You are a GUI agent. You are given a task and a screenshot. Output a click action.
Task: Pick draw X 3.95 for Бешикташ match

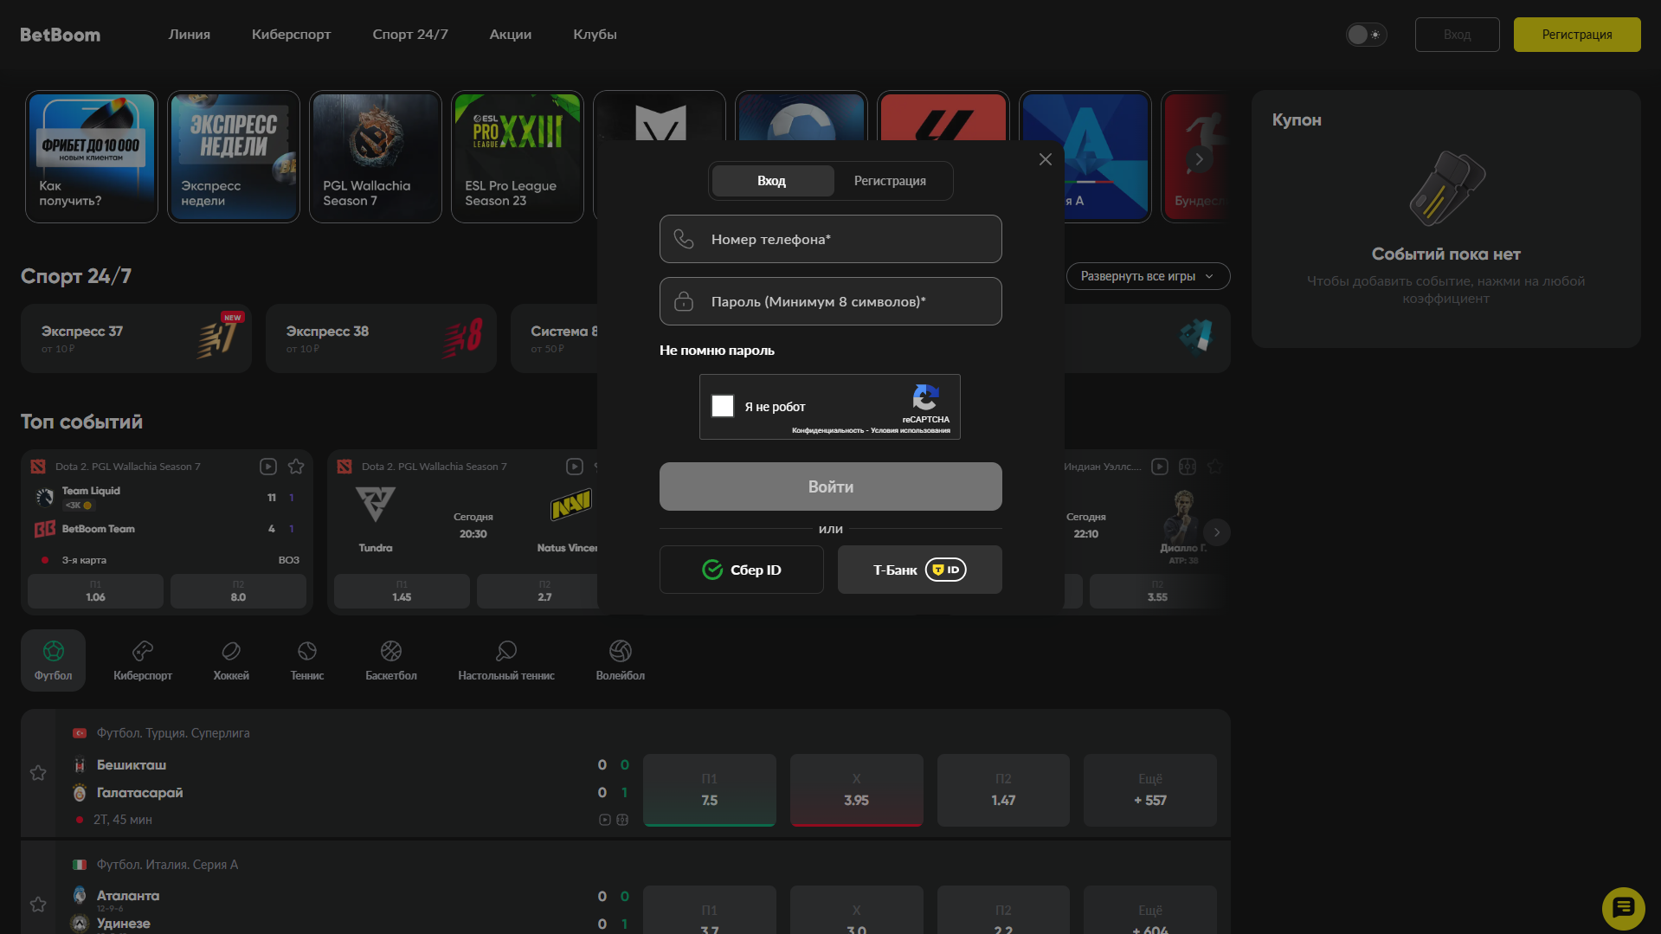[857, 790]
